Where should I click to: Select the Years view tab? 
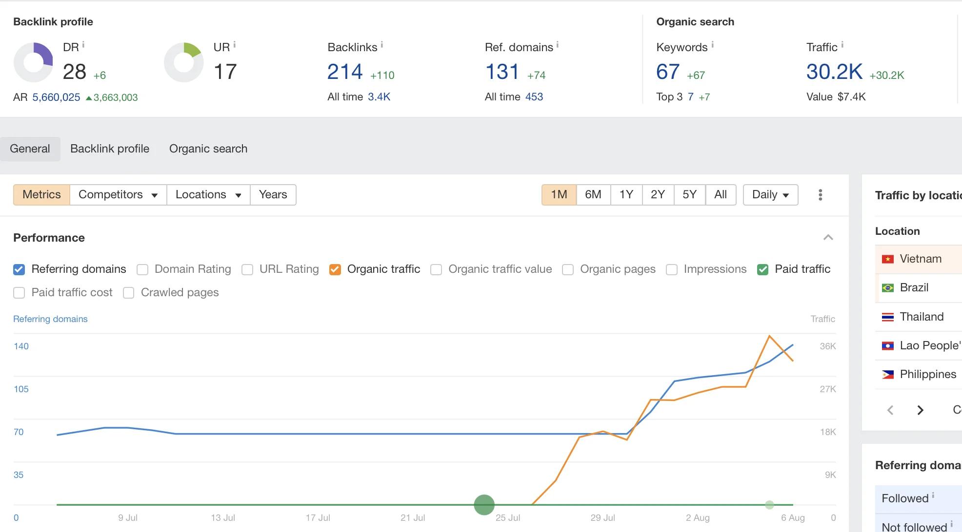click(273, 195)
